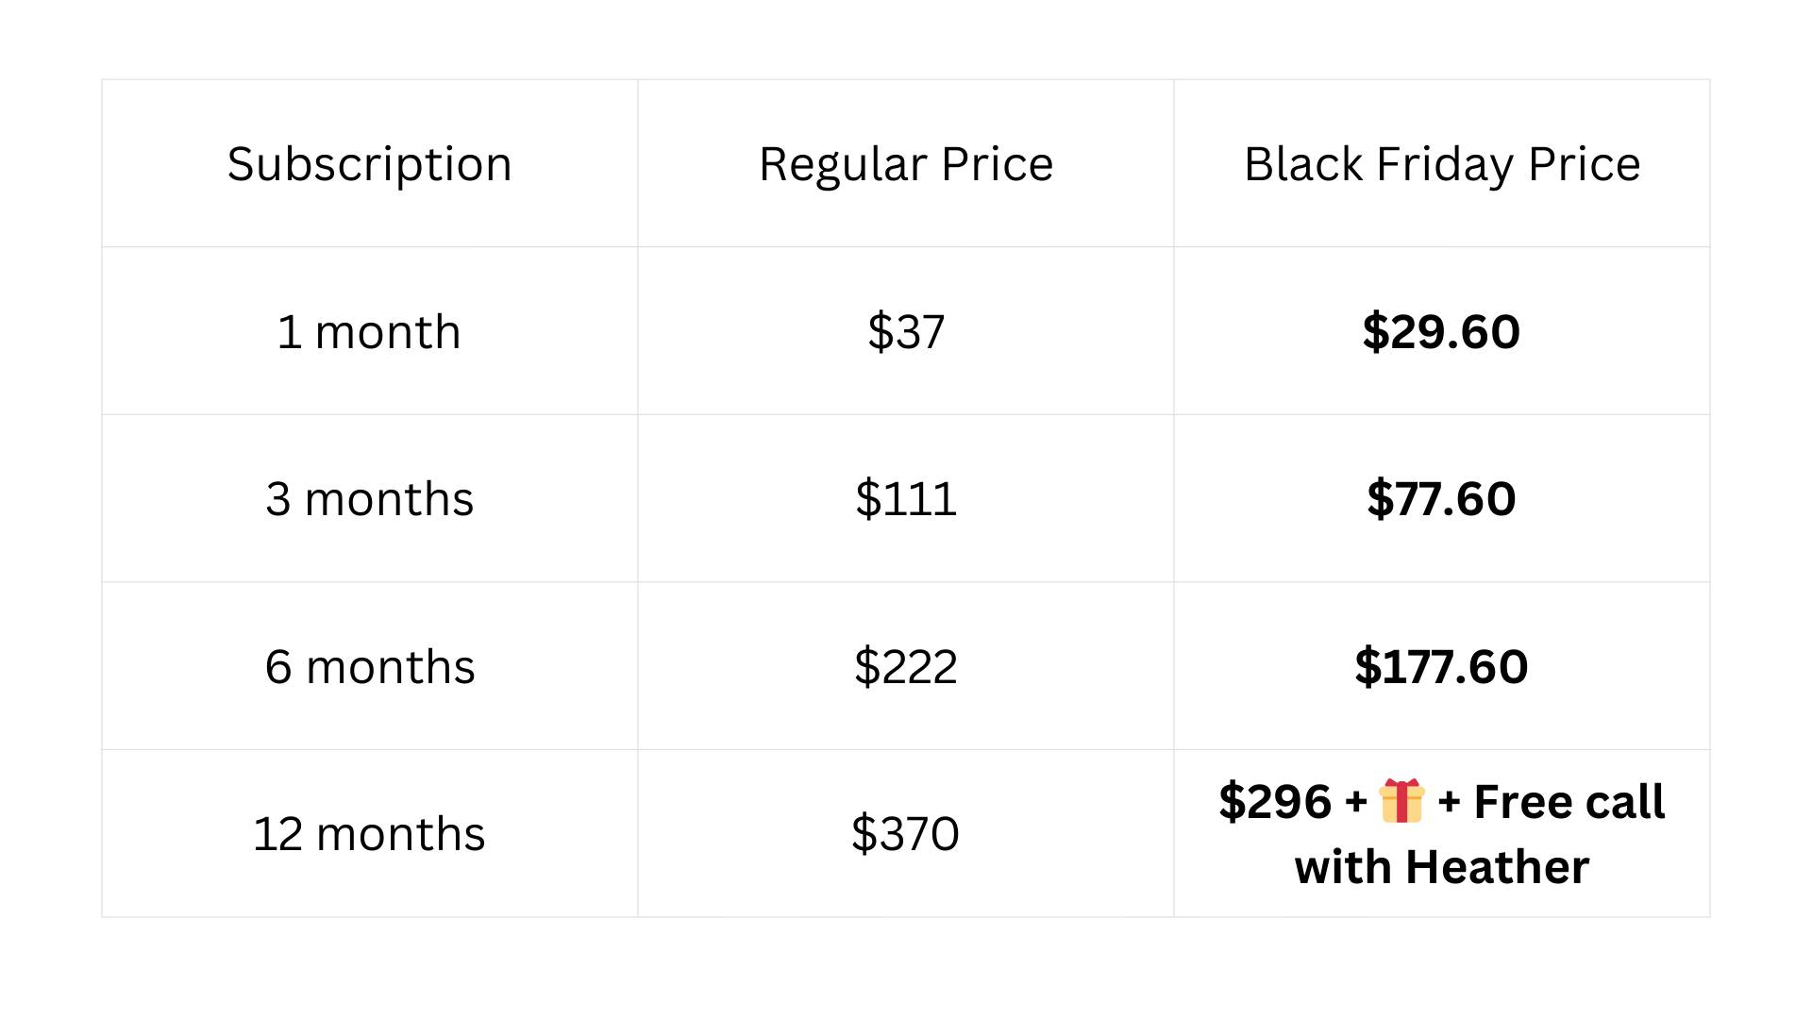Screen dimensions: 1812x1019
Task: Click the "Free call" text
Action: (x=1569, y=802)
